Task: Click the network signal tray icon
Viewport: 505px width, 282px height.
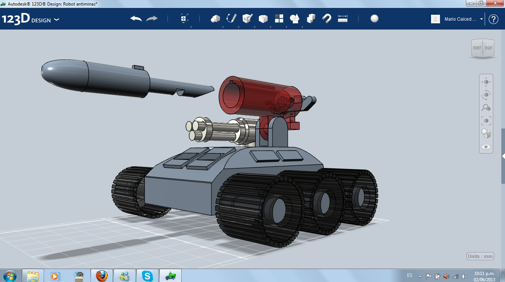Action: [455, 276]
